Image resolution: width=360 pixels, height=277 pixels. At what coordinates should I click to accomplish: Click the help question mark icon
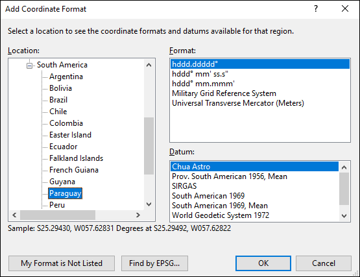pos(316,9)
